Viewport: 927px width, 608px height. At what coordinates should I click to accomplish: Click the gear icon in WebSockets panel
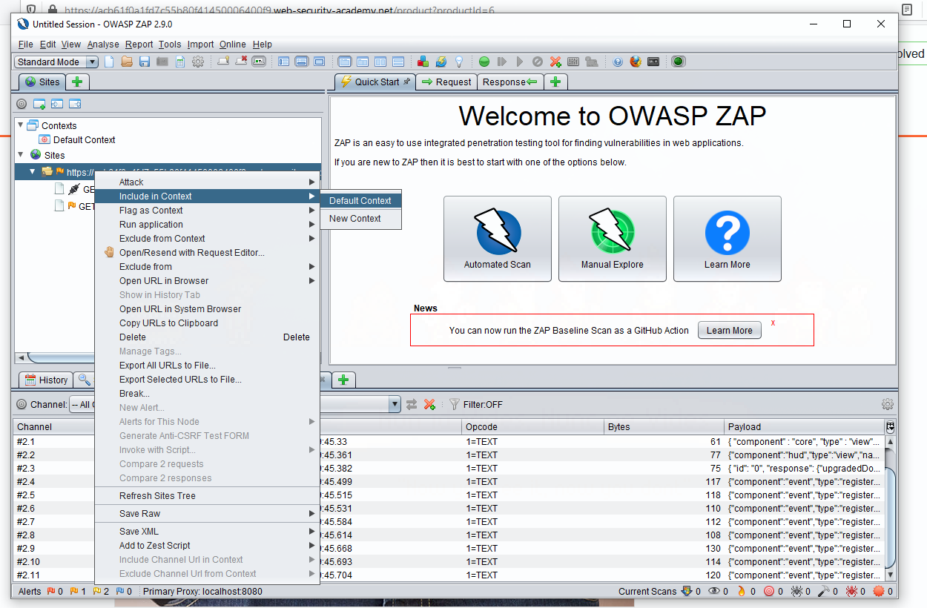pos(887,405)
